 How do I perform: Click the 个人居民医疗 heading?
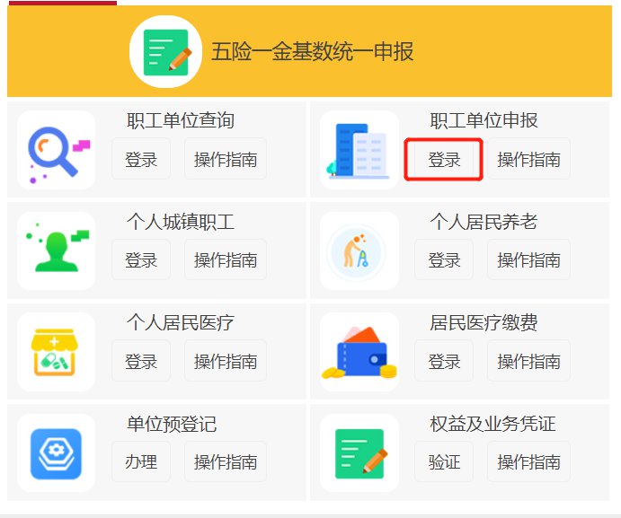point(181,322)
